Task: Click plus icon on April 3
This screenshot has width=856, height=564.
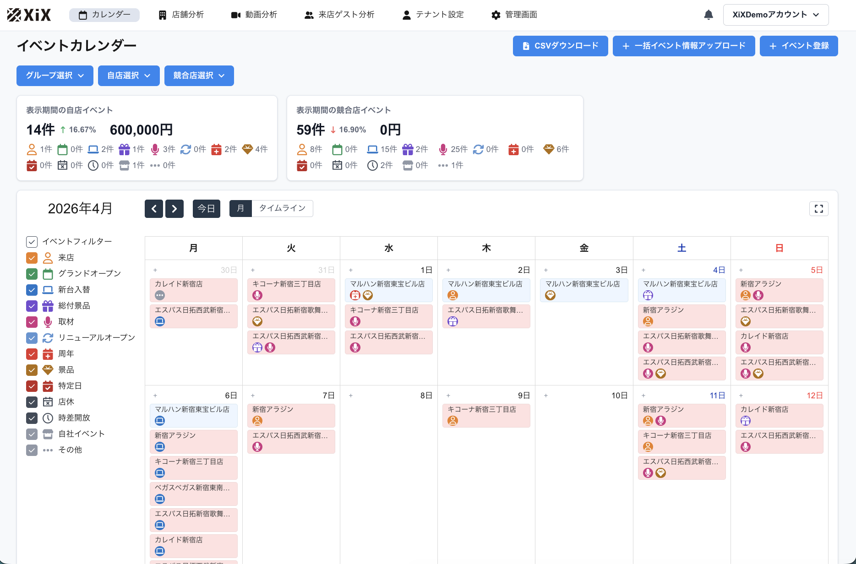Action: (546, 270)
